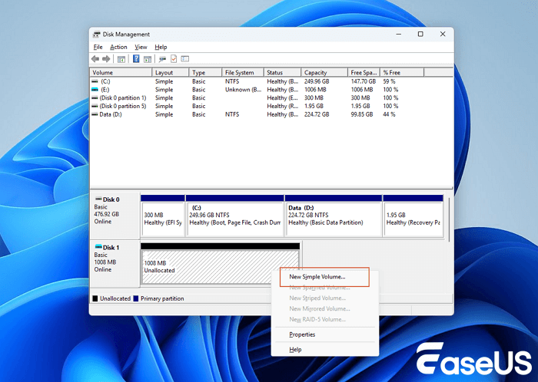Click the Connect/Refresh disk toolbar icon

click(162, 59)
